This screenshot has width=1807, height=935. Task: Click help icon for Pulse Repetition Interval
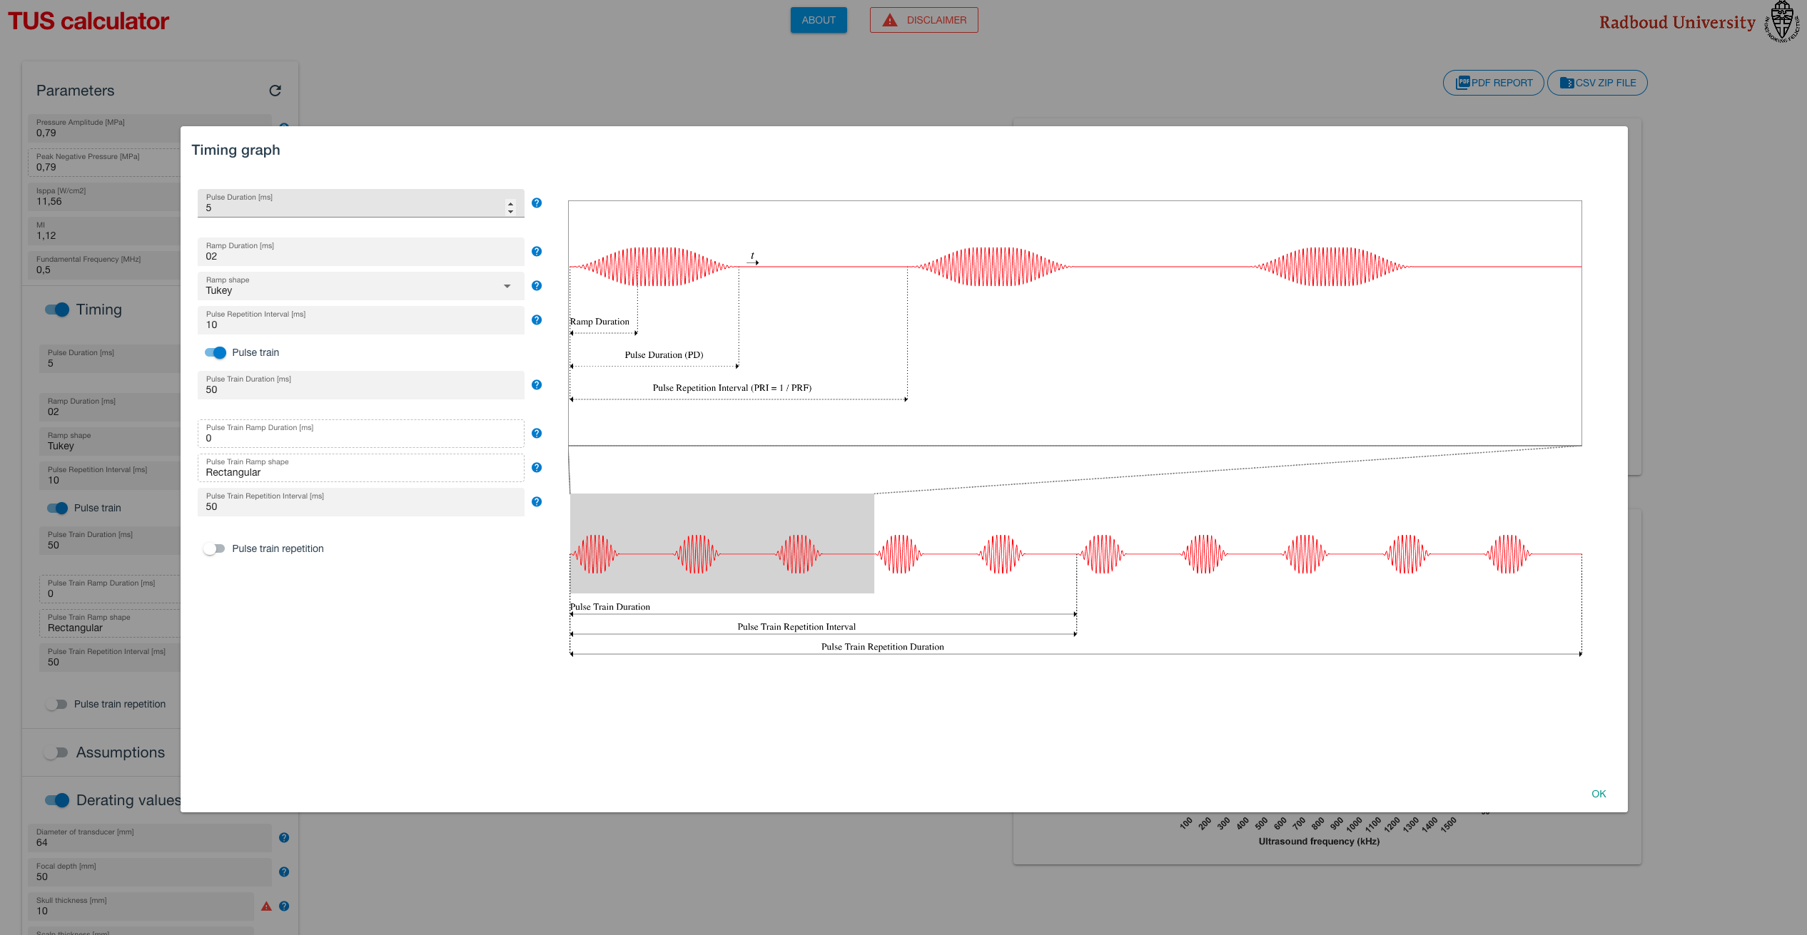537,320
